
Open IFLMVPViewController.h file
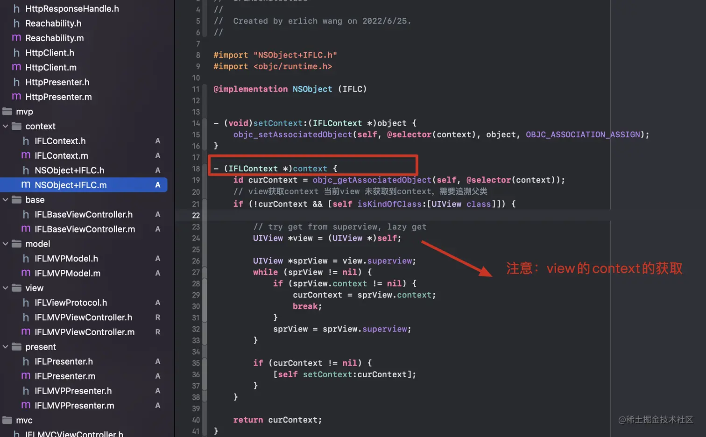click(83, 317)
